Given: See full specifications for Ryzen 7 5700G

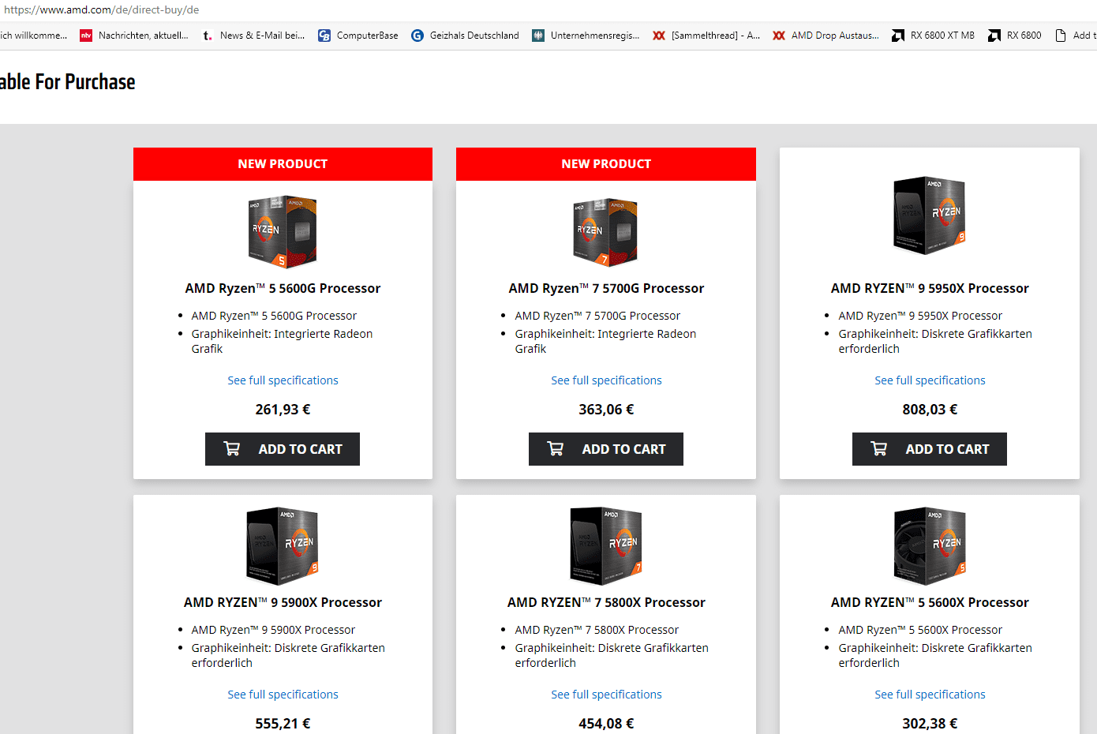Looking at the screenshot, I should (x=606, y=380).
